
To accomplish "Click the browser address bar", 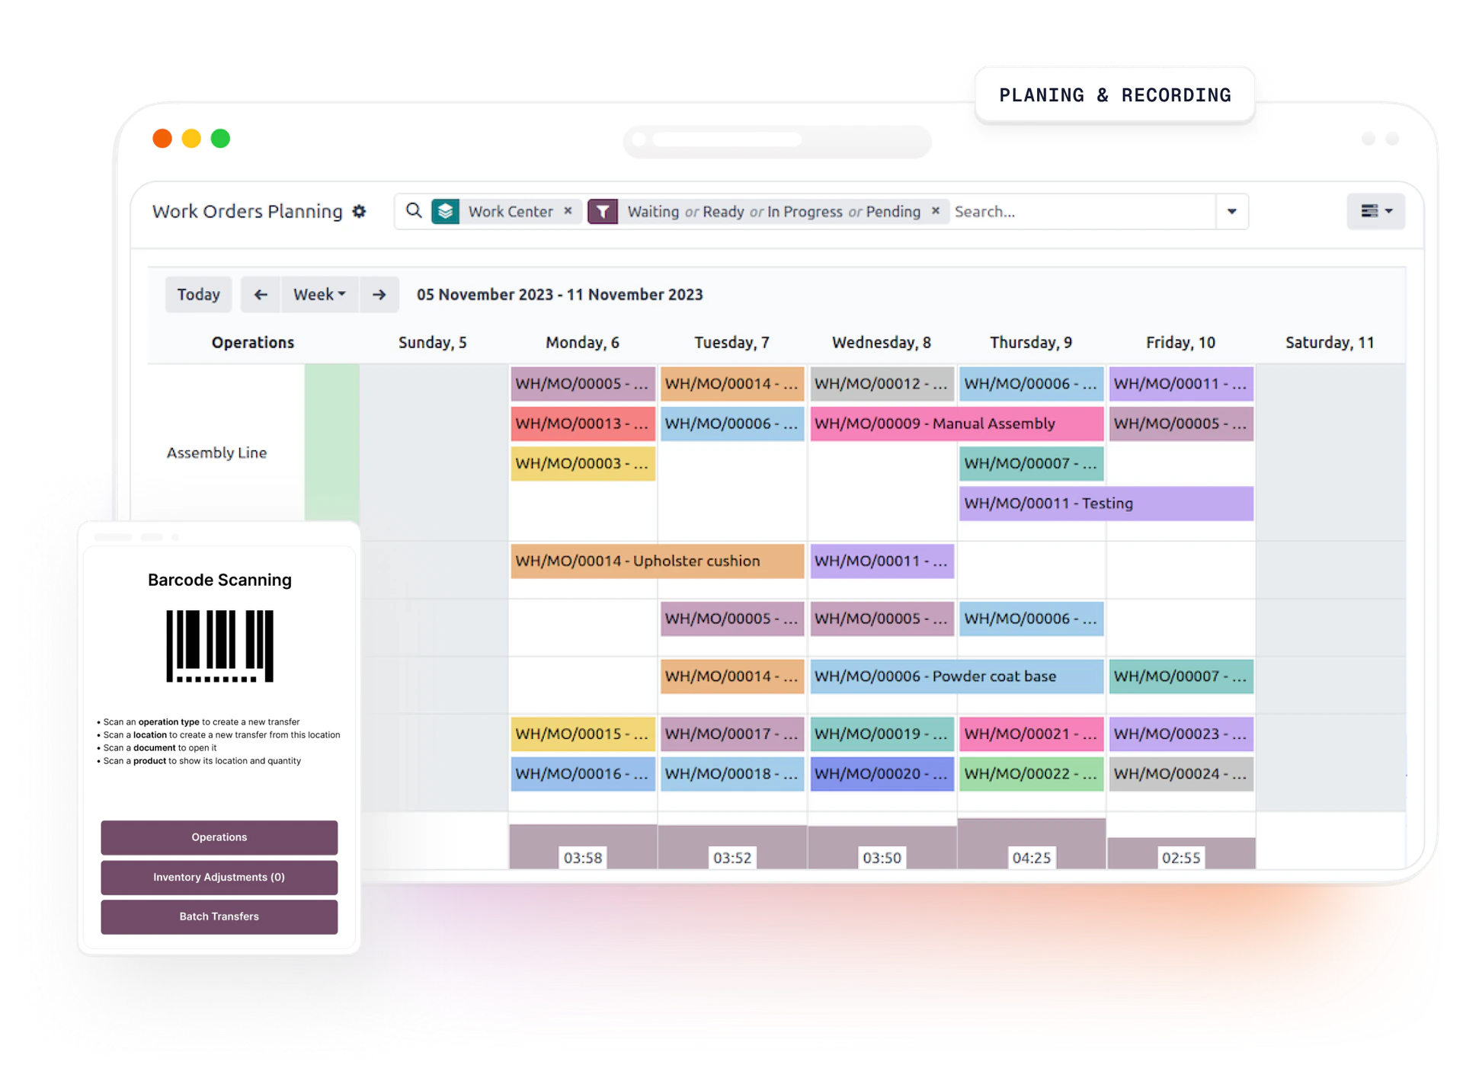I will point(777,140).
